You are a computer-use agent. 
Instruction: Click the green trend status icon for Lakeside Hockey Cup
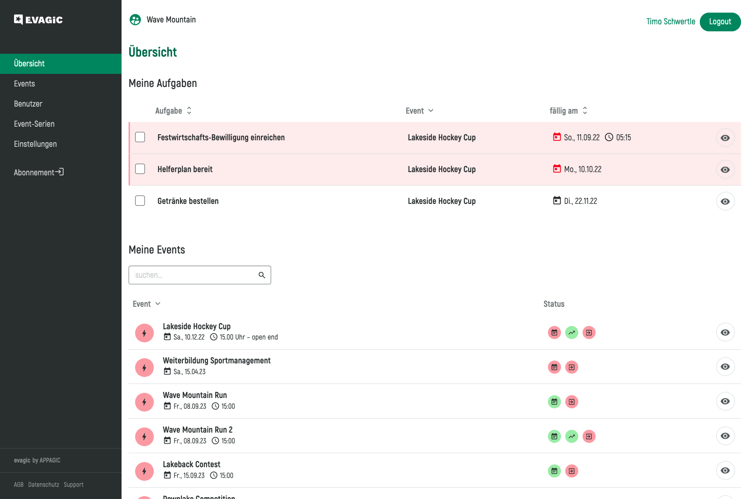571,333
